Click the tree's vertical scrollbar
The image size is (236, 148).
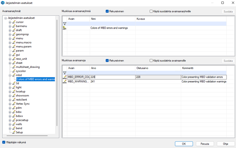[x=57, y=73]
